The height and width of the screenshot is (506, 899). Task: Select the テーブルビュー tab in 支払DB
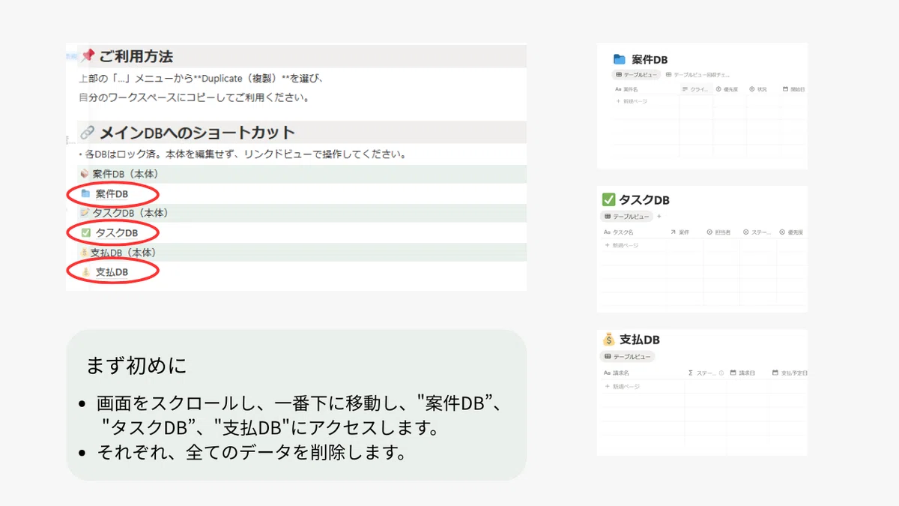coord(628,357)
